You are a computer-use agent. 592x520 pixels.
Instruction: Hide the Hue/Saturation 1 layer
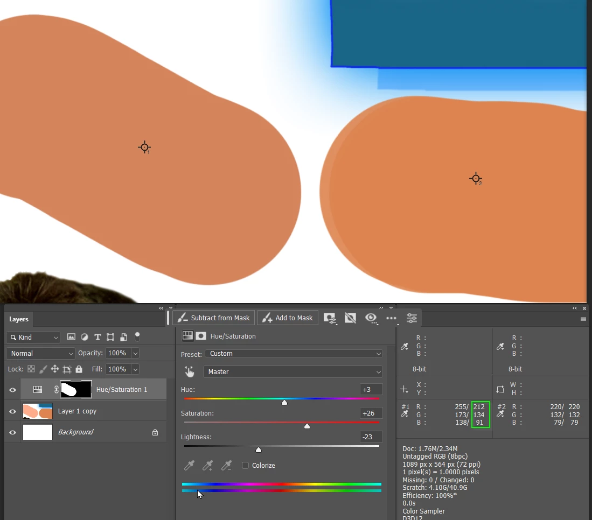click(12, 390)
